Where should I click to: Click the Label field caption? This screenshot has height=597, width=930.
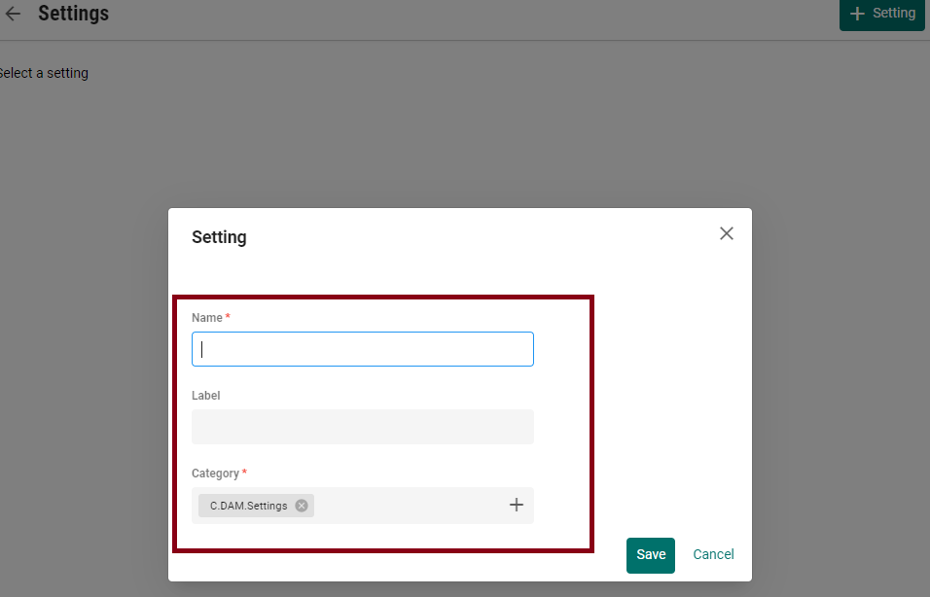206,396
